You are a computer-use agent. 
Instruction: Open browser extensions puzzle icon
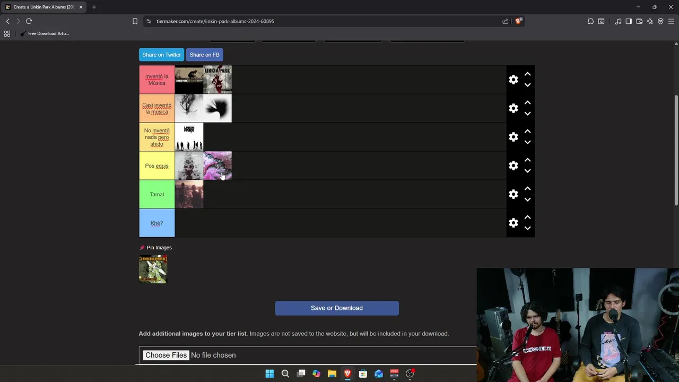(590, 21)
